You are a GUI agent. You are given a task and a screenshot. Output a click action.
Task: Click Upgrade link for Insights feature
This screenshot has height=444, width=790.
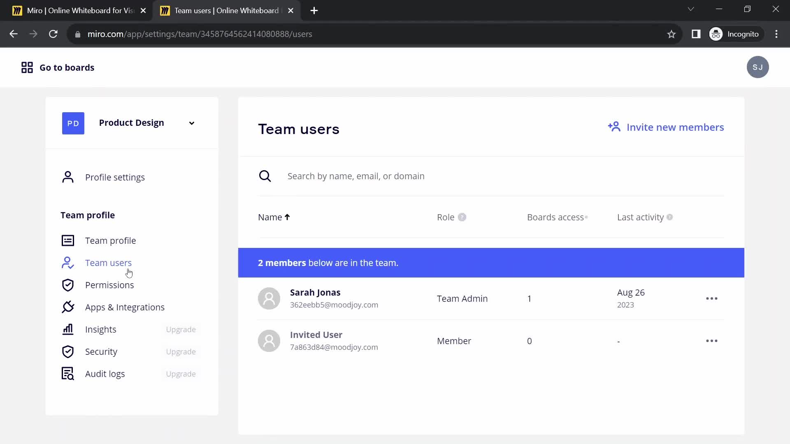click(x=181, y=329)
